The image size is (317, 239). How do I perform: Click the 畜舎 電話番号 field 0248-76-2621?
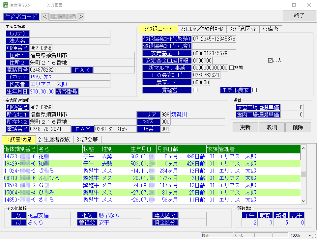[50, 129]
